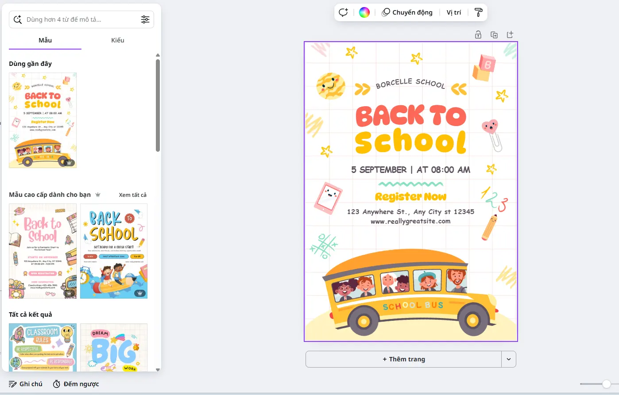This screenshot has height=395, width=619.
Task: Select the 123 Anywhere St. address text
Action: point(411,212)
